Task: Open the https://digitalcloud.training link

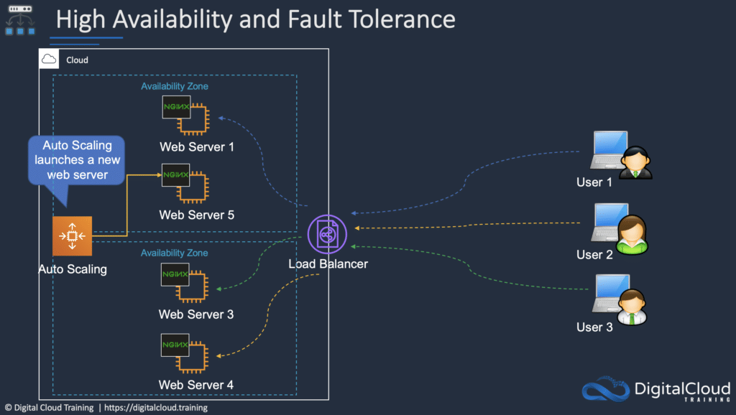Action: pyautogui.click(x=155, y=407)
